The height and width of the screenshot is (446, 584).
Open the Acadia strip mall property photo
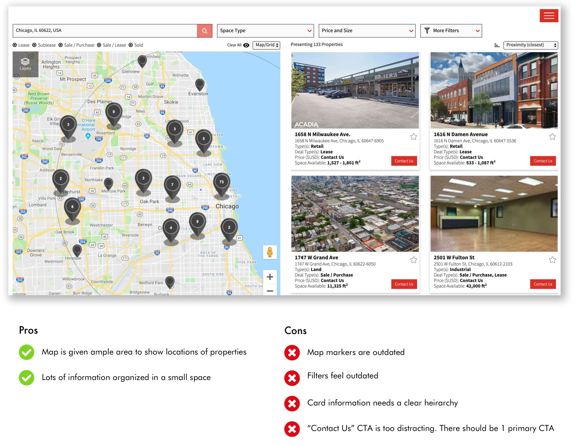coord(355,90)
